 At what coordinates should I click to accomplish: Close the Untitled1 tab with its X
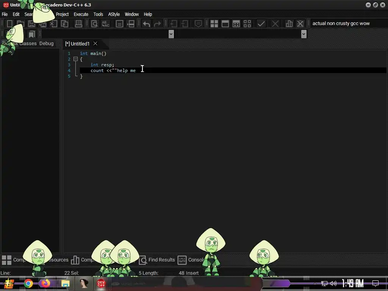click(x=95, y=44)
